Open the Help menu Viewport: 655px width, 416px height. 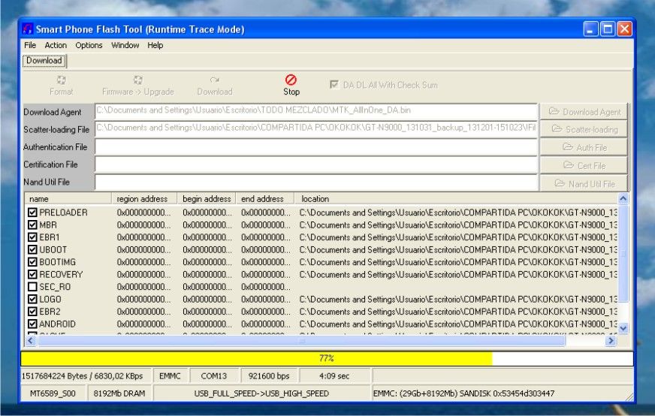coord(155,45)
